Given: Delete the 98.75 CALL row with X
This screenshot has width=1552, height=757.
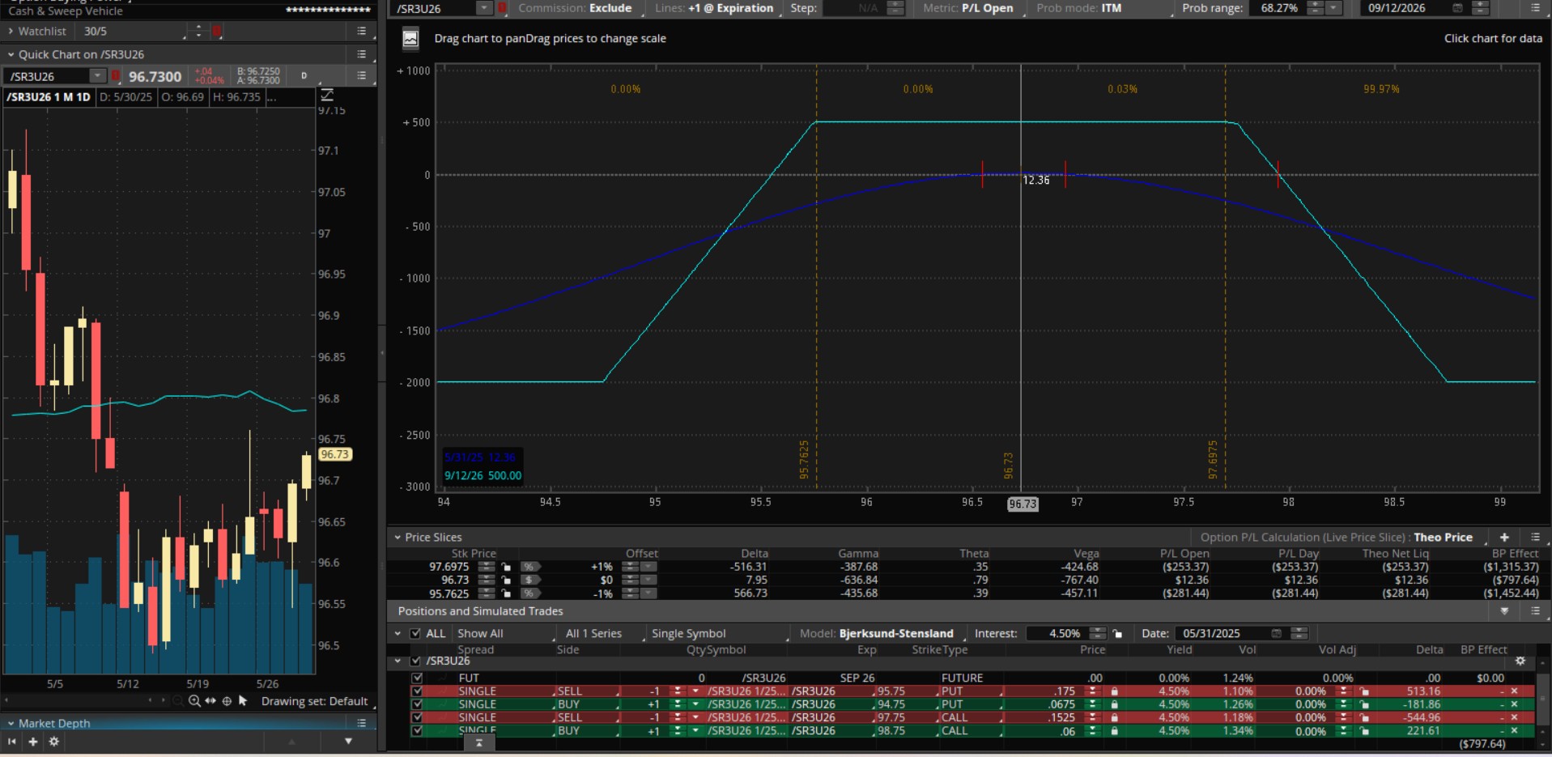Looking at the screenshot, I should [x=1514, y=730].
